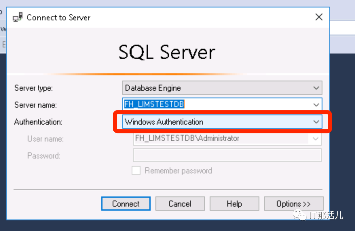Click the Cancel button
Image resolution: width=355 pixels, height=231 pixels.
coord(180,204)
